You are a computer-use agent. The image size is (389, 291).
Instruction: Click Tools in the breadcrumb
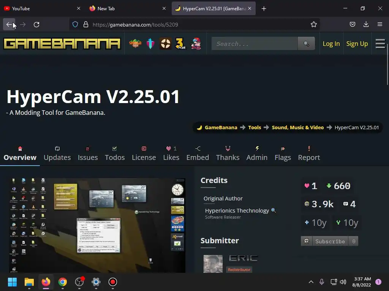[x=255, y=127]
